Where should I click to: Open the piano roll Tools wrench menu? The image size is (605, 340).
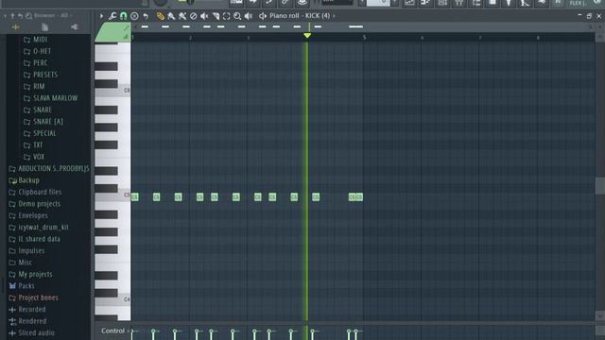coord(112,16)
